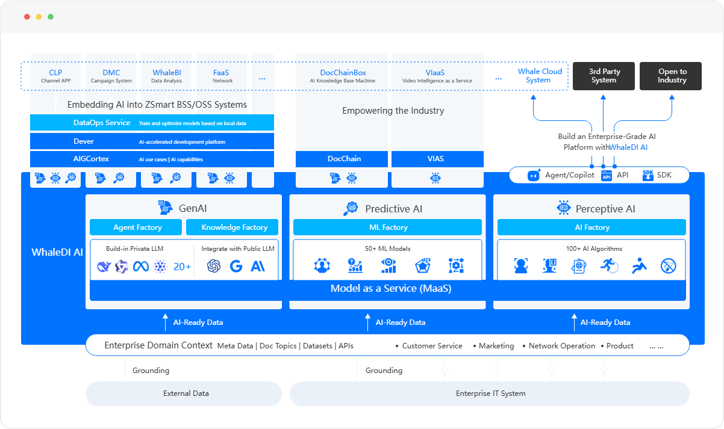Click the Build-in Private LLM label

click(x=134, y=248)
